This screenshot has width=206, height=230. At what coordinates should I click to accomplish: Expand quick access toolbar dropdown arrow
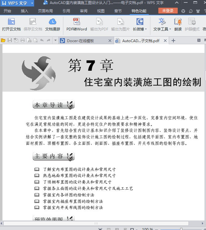click(55, 40)
